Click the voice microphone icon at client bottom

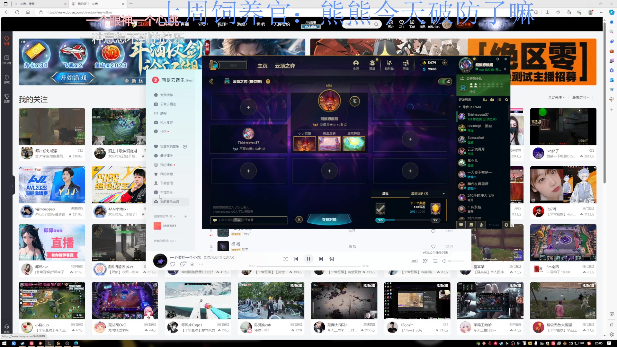point(481,225)
